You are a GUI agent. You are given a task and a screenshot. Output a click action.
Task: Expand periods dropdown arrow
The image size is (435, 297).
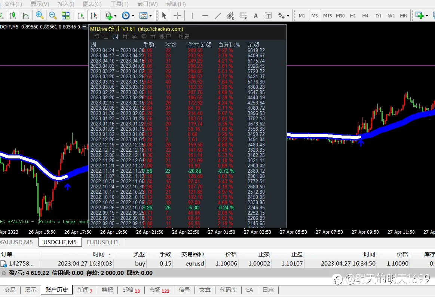[133, 16]
